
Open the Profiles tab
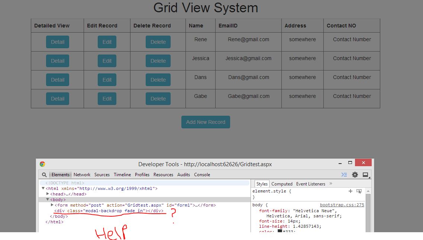click(x=142, y=175)
